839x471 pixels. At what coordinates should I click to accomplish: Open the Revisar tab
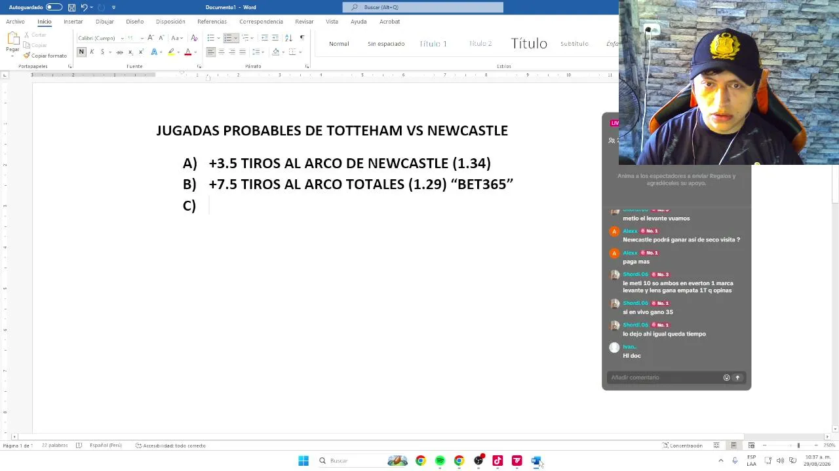pyautogui.click(x=304, y=22)
